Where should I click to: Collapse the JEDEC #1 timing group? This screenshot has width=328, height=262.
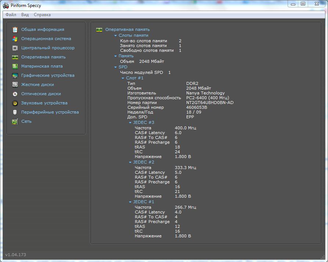tap(130, 202)
